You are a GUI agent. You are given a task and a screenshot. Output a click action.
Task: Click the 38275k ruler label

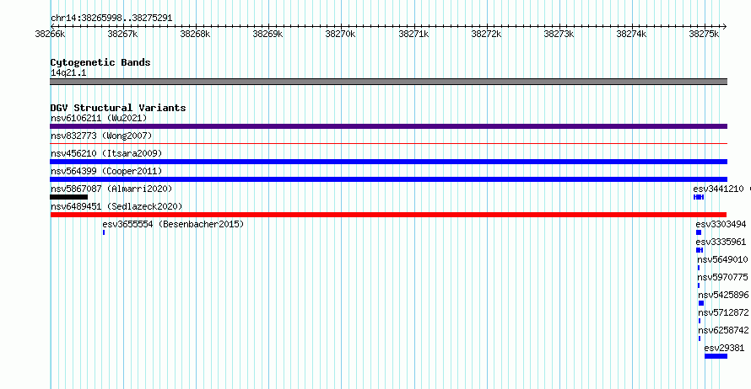click(704, 34)
